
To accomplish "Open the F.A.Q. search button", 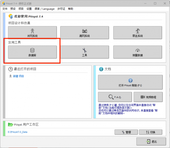I will pos(115,97).
